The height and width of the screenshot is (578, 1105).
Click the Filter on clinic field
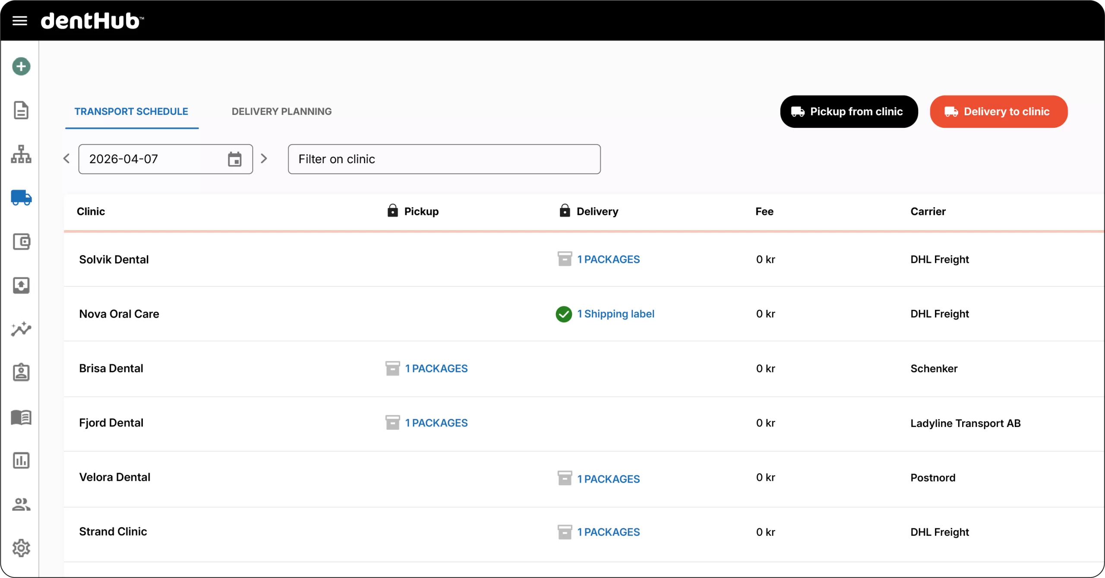click(444, 159)
